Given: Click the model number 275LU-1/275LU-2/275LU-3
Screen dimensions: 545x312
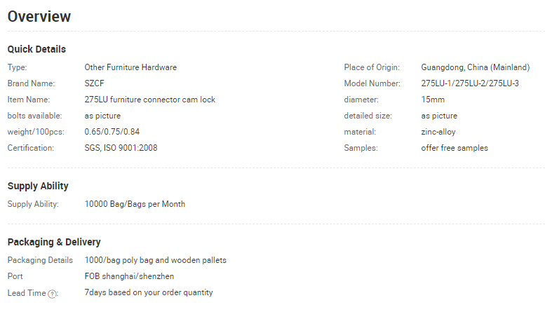Looking at the screenshot, I should pyautogui.click(x=470, y=83).
